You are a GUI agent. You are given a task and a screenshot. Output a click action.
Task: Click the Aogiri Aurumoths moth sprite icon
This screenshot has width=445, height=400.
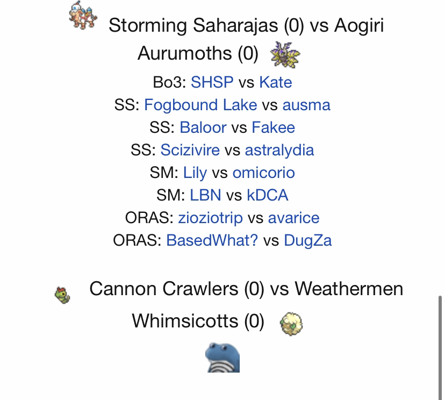pyautogui.click(x=285, y=54)
